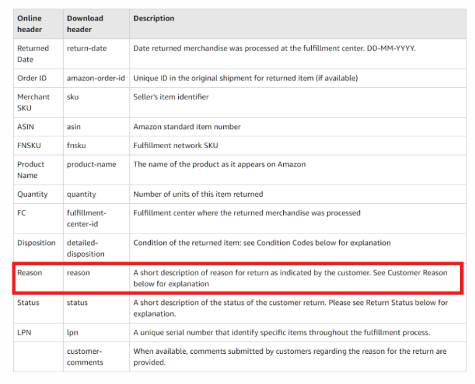Click the 'Status' online header cell
The image size is (475, 384).
point(28,303)
